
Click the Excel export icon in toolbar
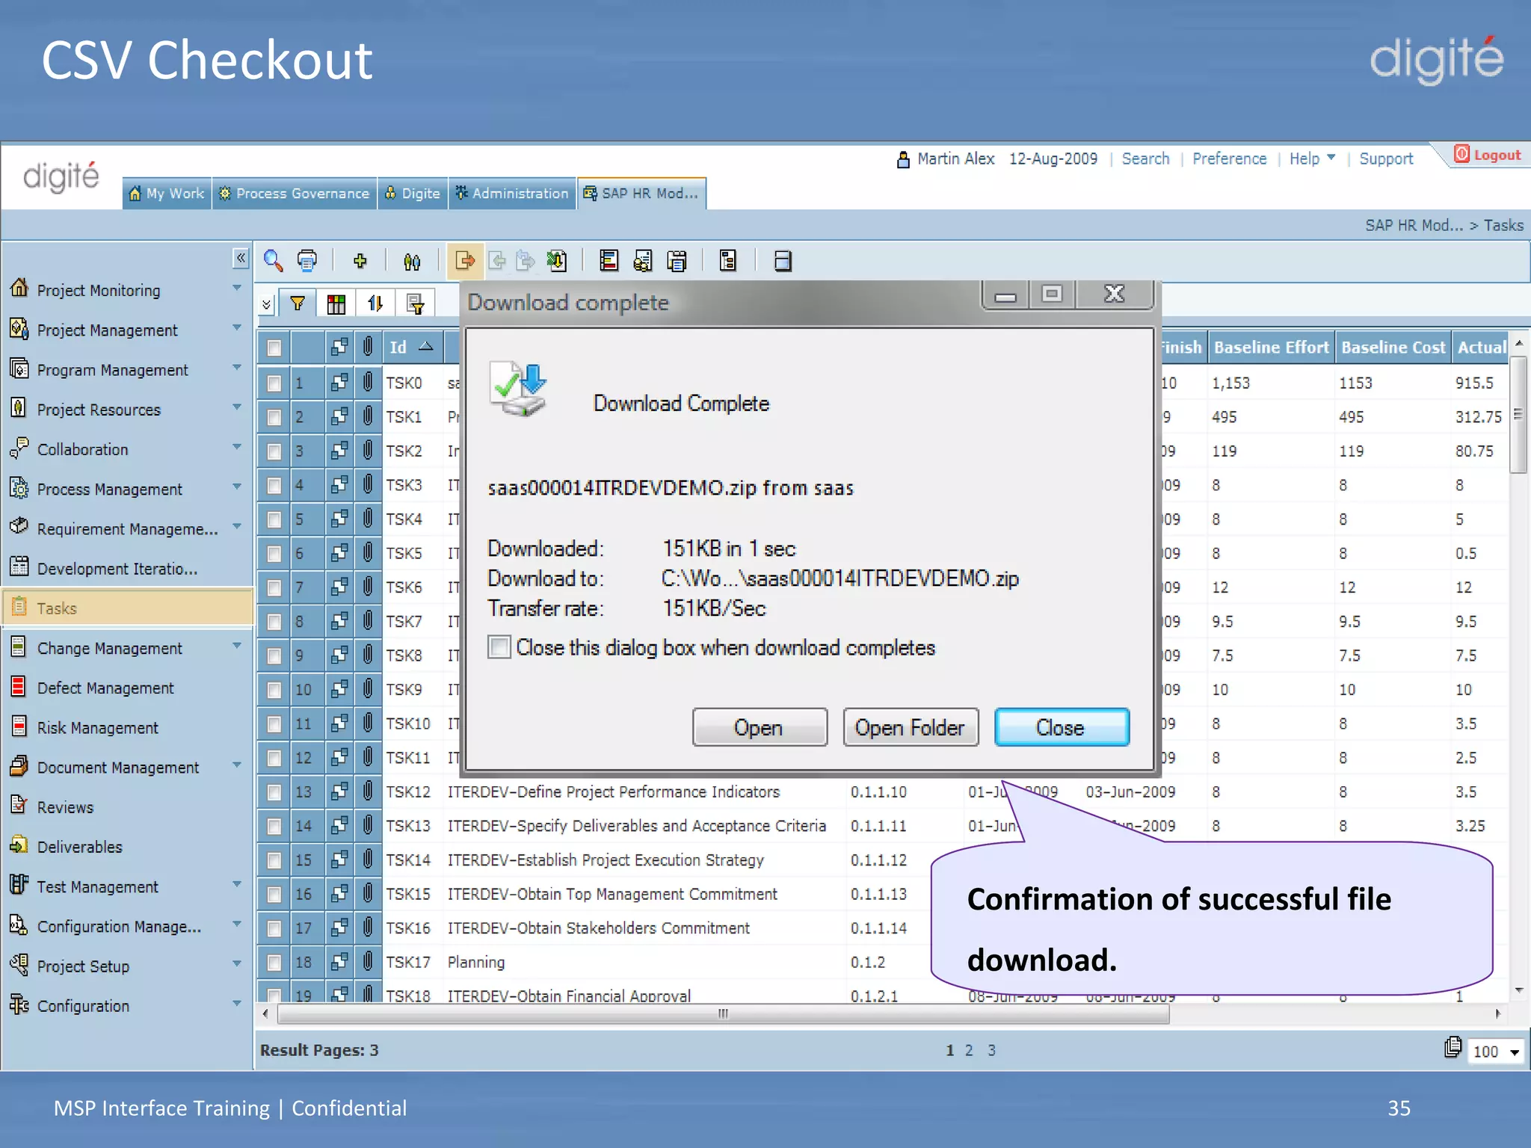(557, 261)
